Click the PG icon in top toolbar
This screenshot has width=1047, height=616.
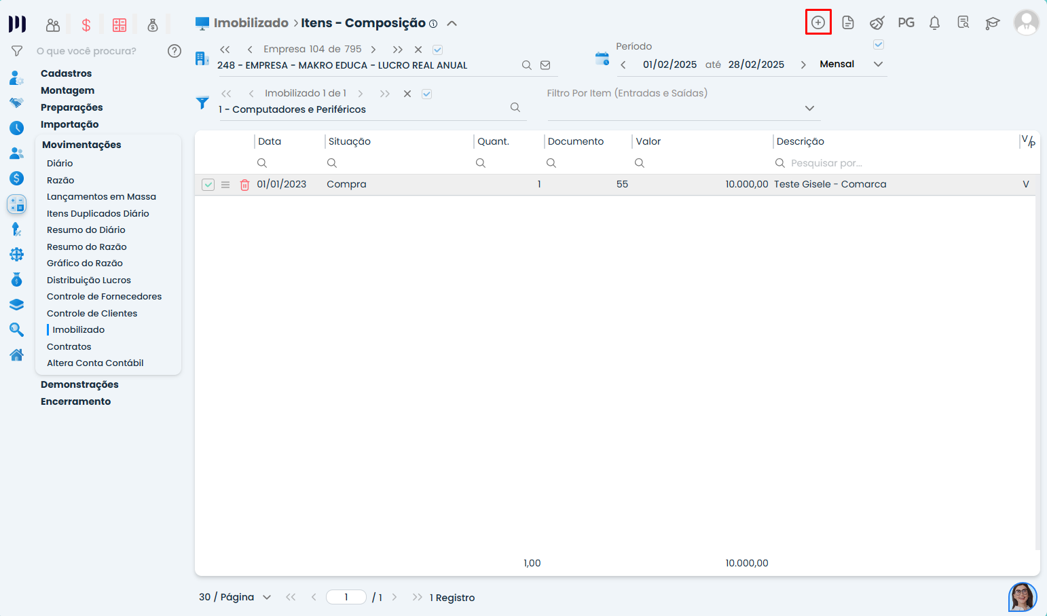pos(906,22)
